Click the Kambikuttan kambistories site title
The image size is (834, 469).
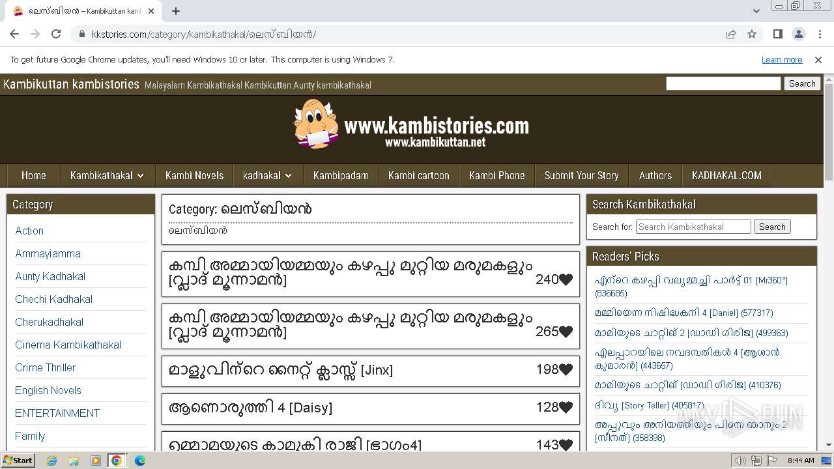pos(71,84)
